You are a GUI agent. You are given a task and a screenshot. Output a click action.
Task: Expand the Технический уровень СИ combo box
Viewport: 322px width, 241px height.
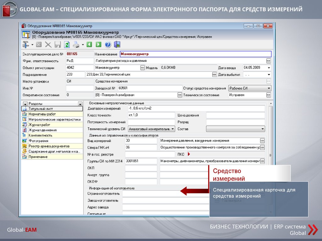[173, 129]
